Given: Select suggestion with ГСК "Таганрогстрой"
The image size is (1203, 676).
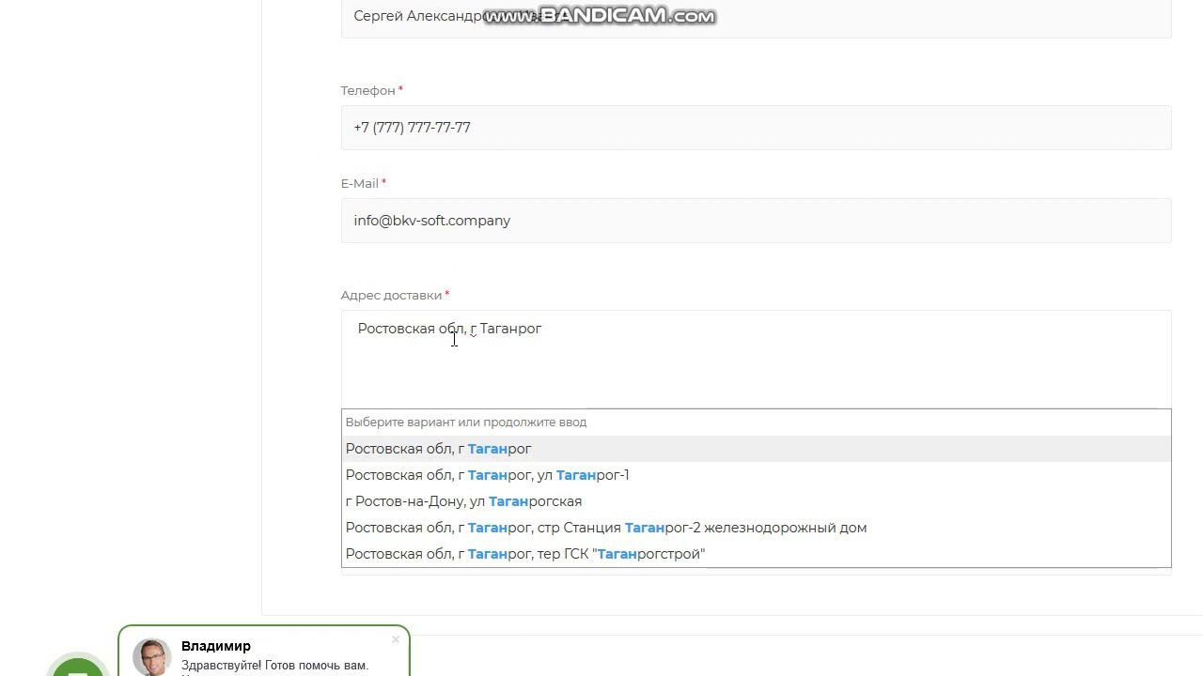Looking at the screenshot, I should click(756, 554).
